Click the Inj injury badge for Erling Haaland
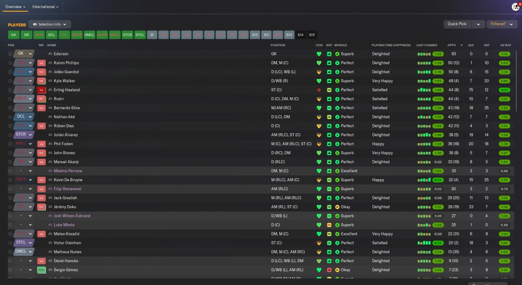The height and width of the screenshot is (285, 522). coord(41,90)
